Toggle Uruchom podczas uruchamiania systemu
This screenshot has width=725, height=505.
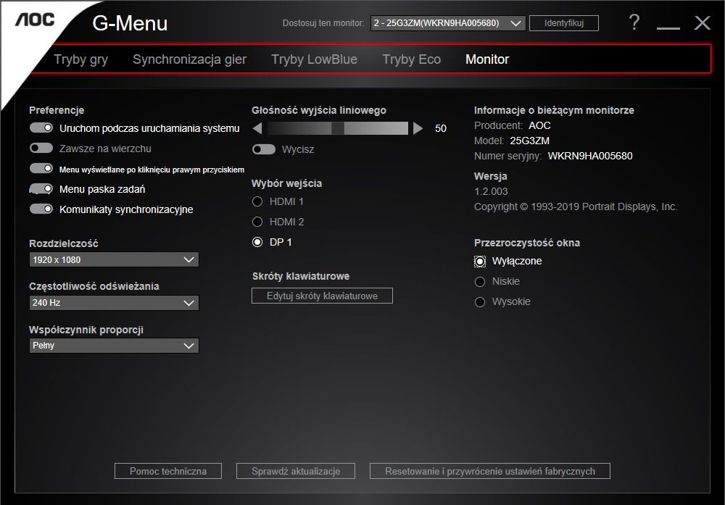[41, 128]
